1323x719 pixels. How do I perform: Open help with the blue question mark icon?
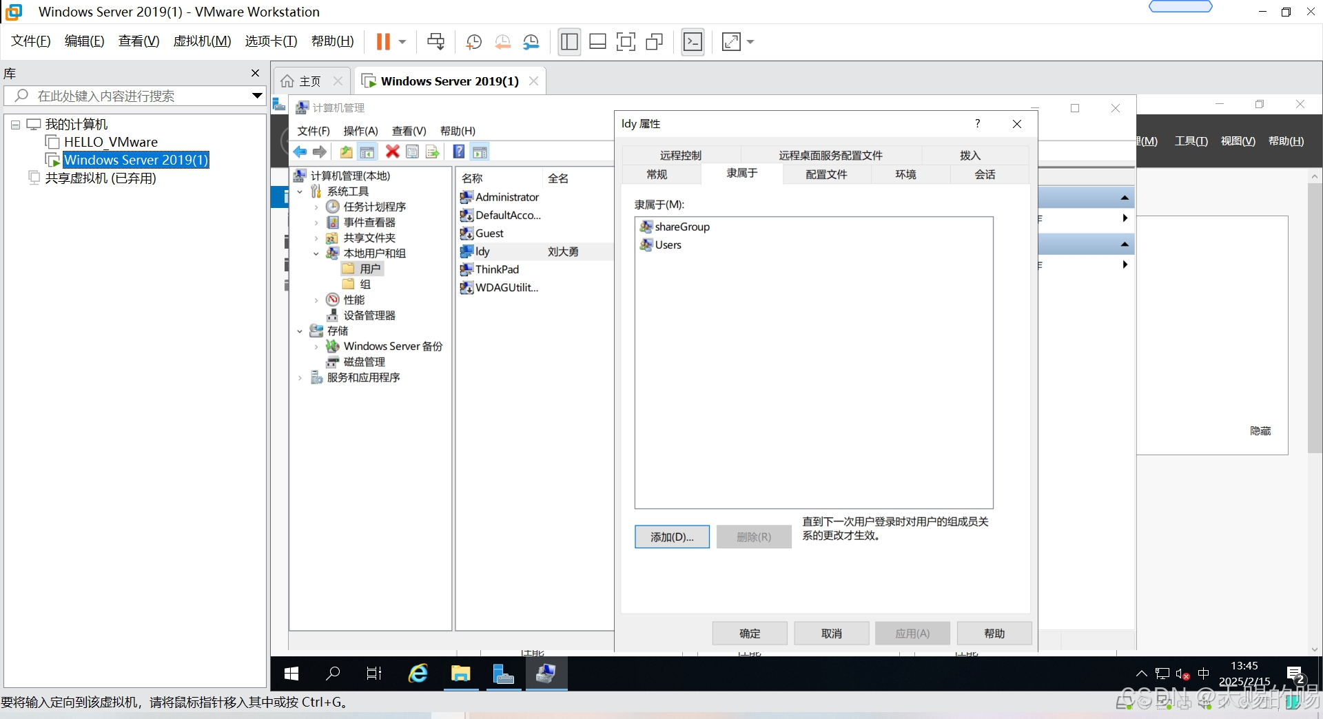pyautogui.click(x=459, y=152)
